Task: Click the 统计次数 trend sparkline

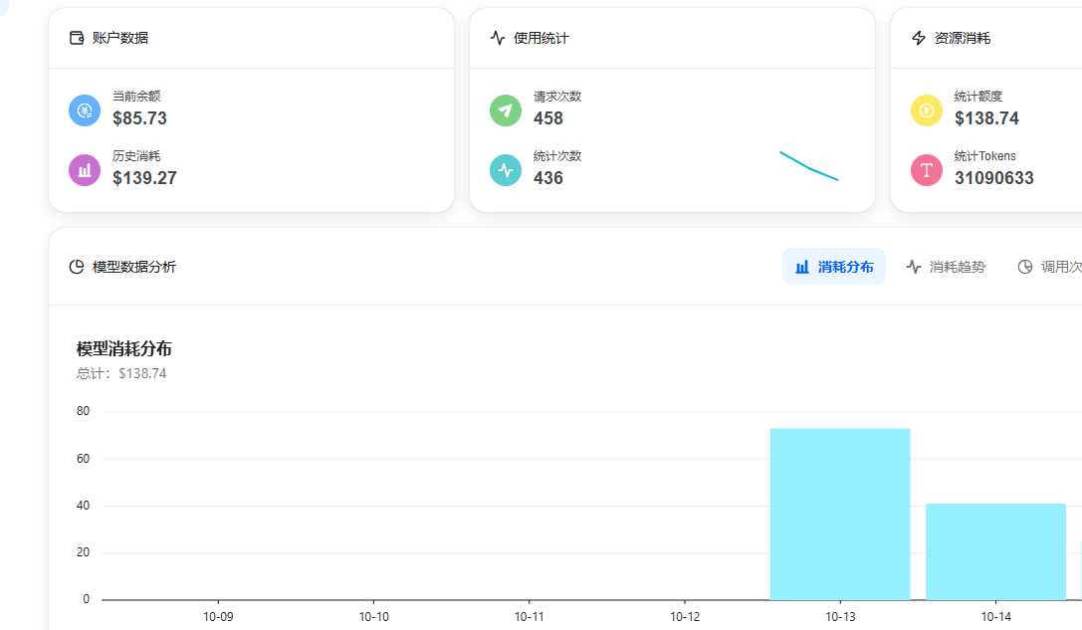Action: point(809,166)
